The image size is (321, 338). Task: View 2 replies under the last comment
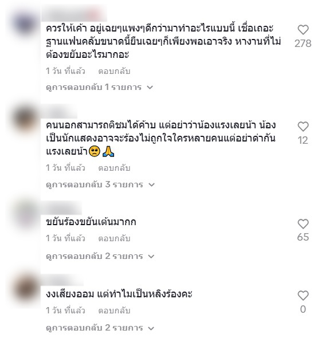[100, 328]
